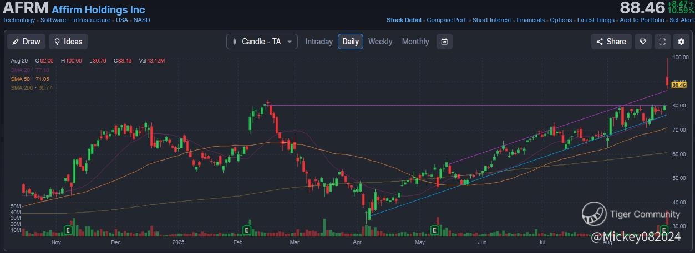This screenshot has height=253, width=695.
Task: Click the May earnings E marker
Action: click(434, 229)
